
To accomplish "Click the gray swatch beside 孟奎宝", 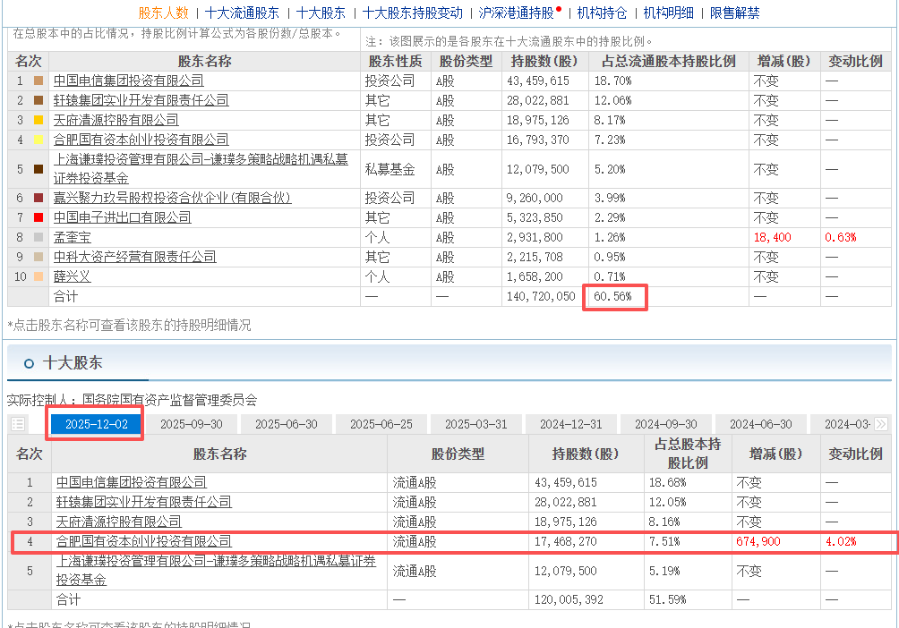I will coord(39,237).
